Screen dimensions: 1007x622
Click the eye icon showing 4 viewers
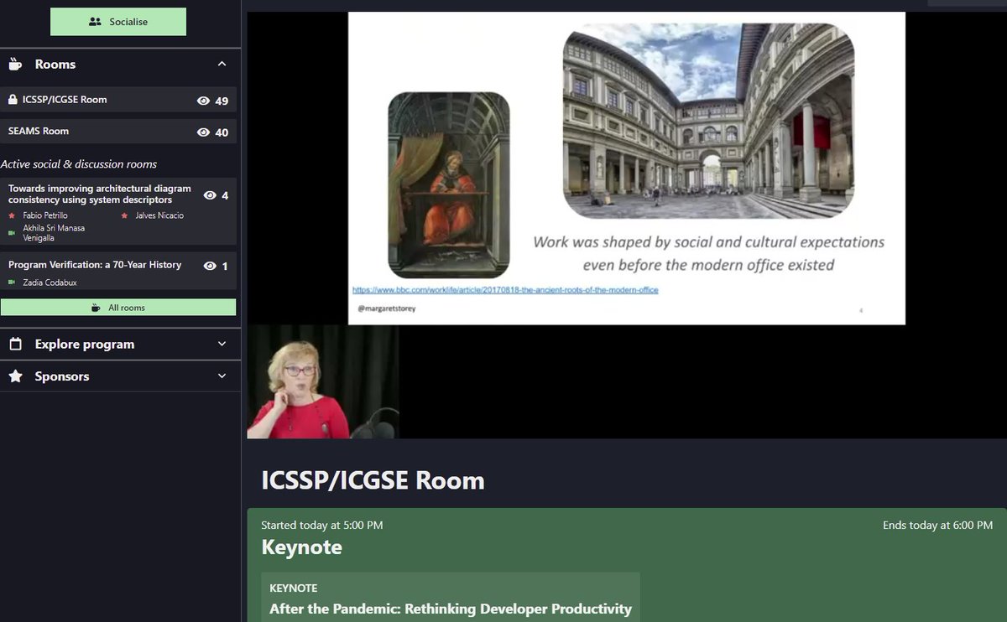click(210, 195)
